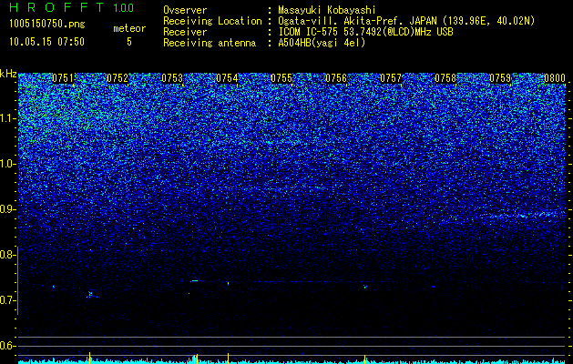This screenshot has height=364, width=573.
Task: Click the Receiving Location label
Action: point(212,21)
